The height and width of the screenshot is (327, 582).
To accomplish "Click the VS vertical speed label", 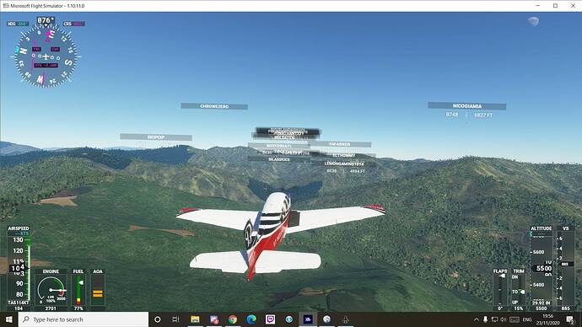I will coord(566,228).
